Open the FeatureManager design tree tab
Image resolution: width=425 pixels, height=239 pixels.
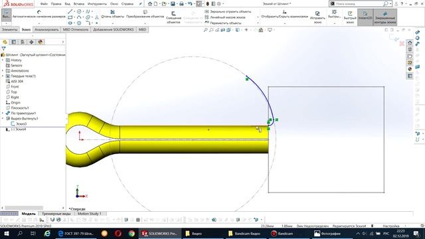pos(5,42)
